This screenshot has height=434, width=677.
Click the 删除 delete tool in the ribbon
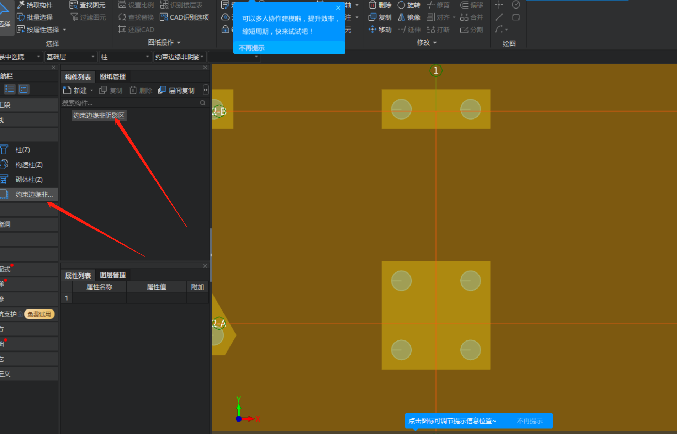tap(380, 5)
